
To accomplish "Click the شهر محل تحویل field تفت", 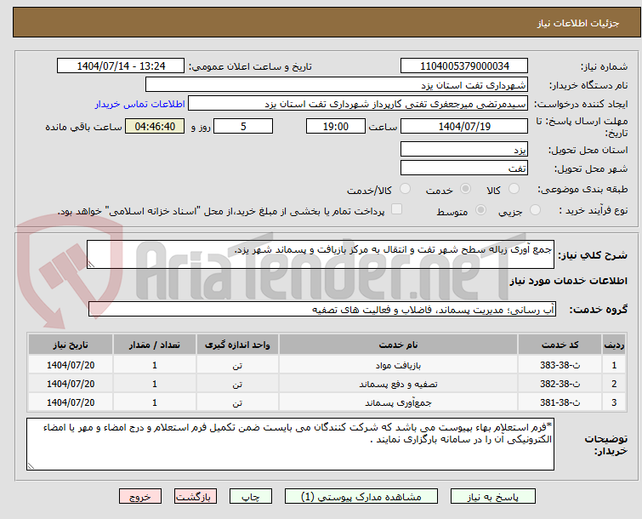I will click(464, 168).
